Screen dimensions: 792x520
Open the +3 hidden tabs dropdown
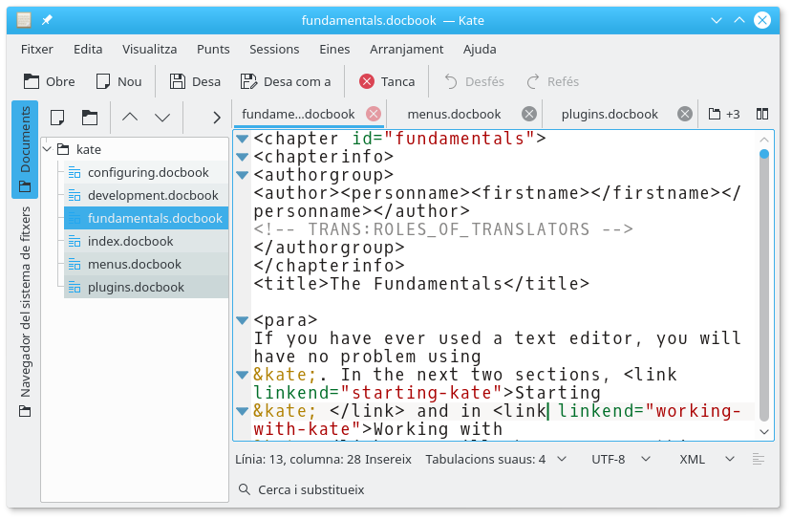[x=723, y=114]
